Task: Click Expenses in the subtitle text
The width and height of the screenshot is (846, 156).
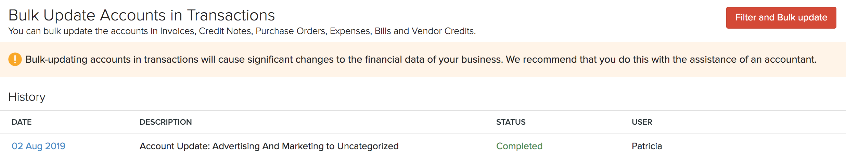Action: (x=350, y=31)
